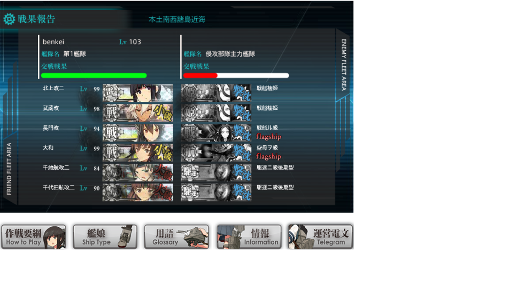The height and width of the screenshot is (286, 509).
Task: Select 千代田航改二 heavily damaged ship card
Action: click(x=138, y=193)
